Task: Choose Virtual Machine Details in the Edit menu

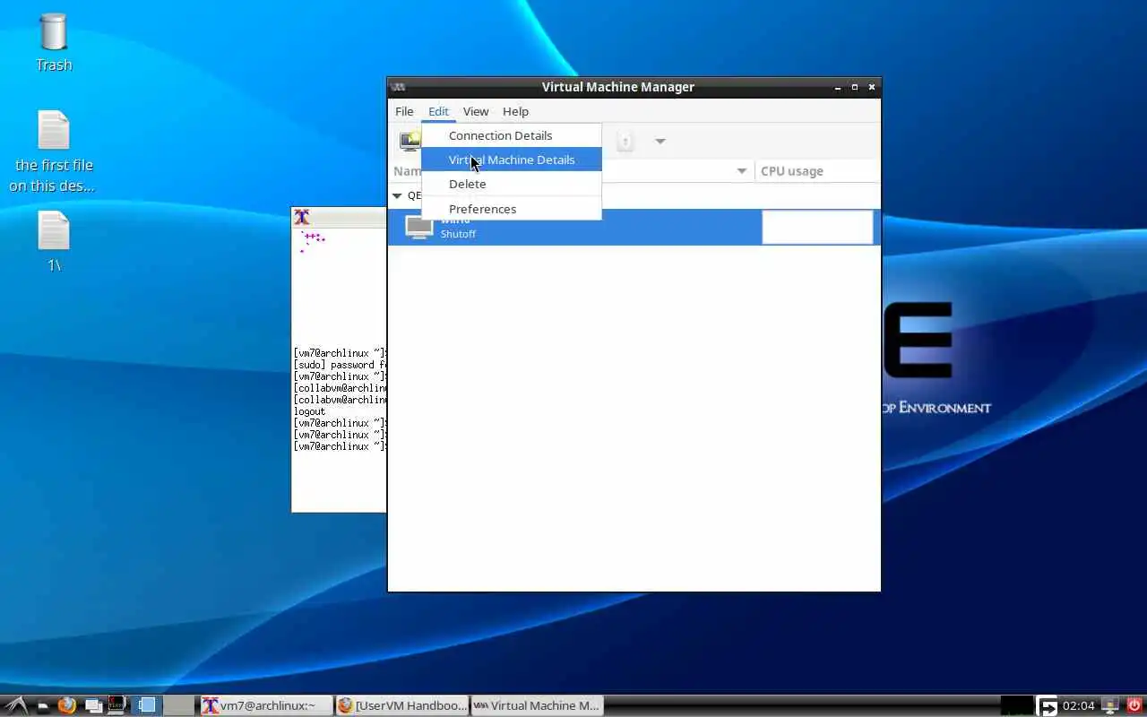Action: (x=512, y=160)
